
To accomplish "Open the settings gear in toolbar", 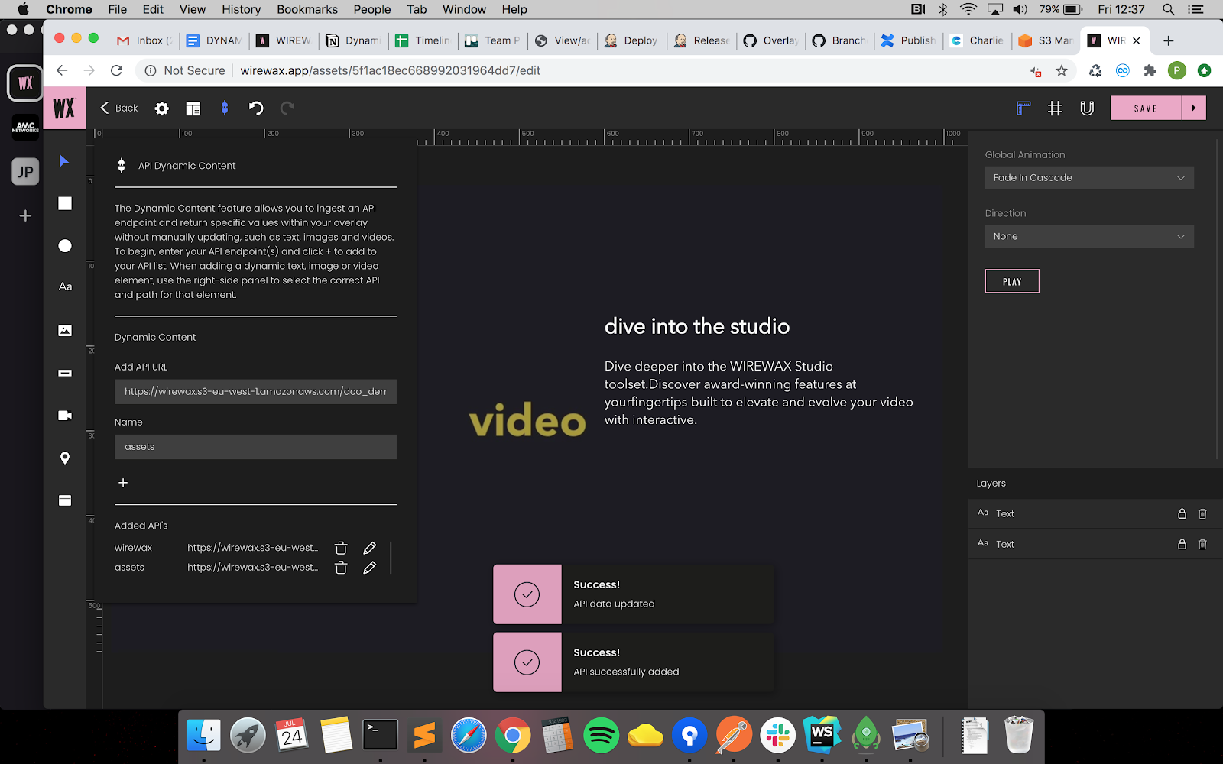I will (x=161, y=108).
